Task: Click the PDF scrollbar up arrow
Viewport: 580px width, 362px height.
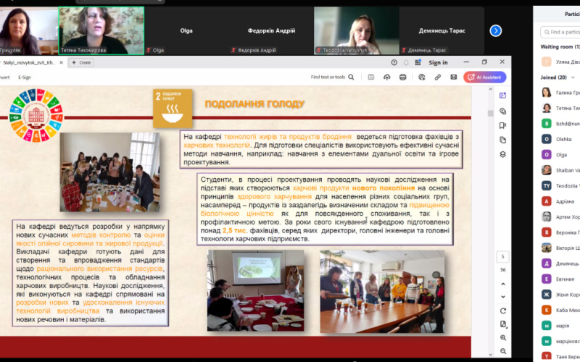Action: click(x=491, y=89)
